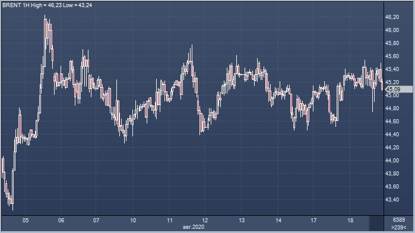Click date label 18 on time axis
Viewport: 415px width, 233px height.
point(350,221)
